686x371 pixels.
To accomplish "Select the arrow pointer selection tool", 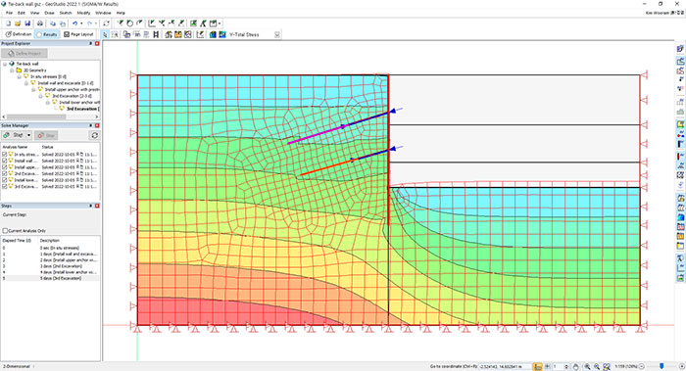I will click(106, 34).
